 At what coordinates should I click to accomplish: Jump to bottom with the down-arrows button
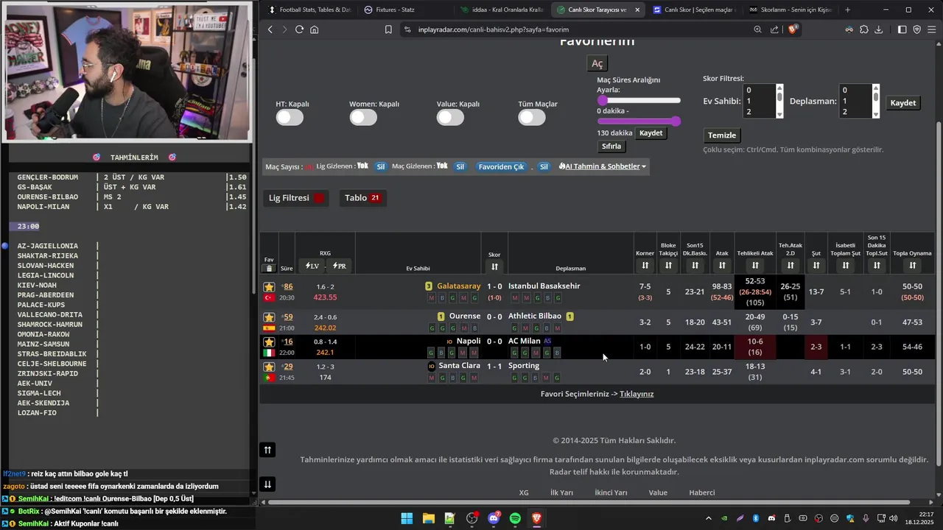[x=267, y=484]
